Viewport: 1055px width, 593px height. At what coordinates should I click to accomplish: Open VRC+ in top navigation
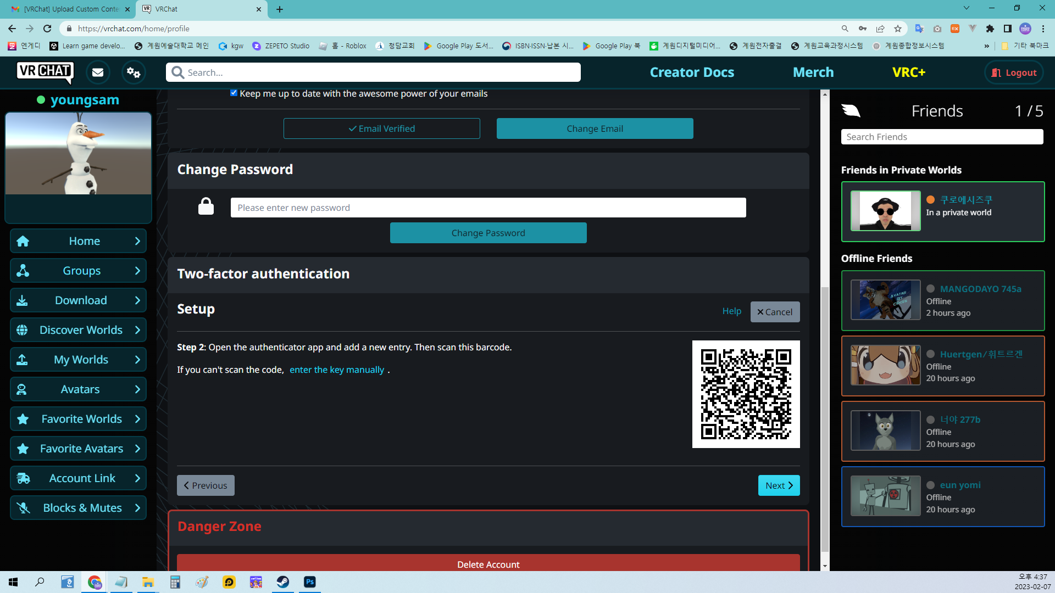(x=909, y=72)
